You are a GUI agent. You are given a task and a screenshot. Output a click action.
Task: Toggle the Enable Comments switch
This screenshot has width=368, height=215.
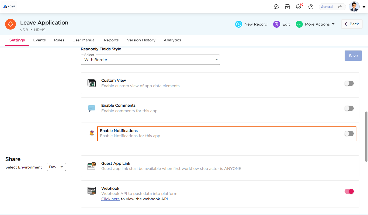[349, 108]
